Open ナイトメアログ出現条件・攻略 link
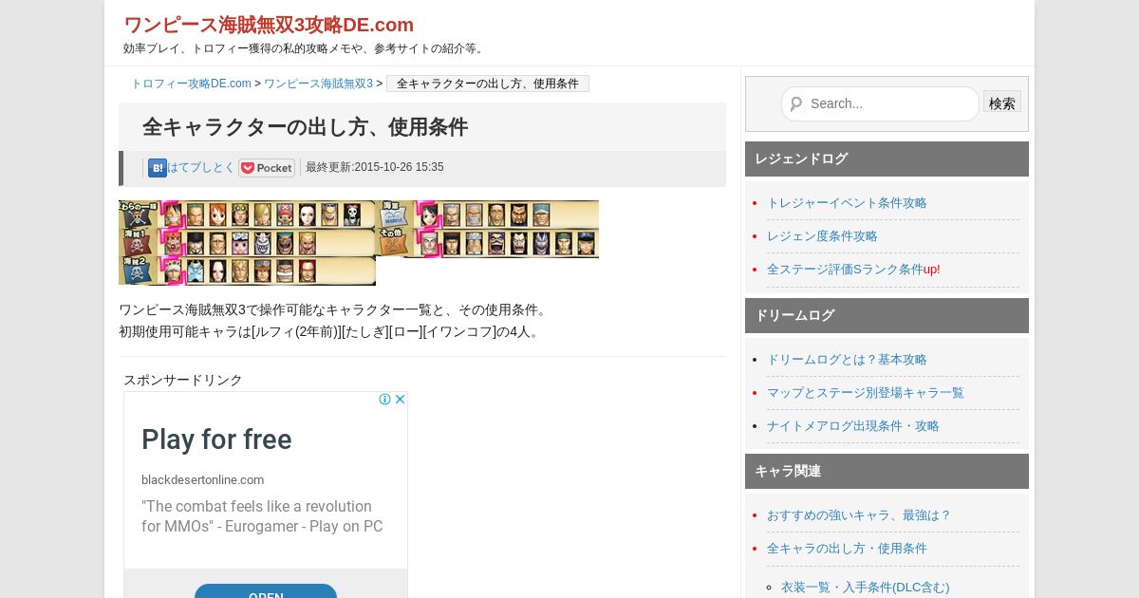This screenshot has width=1139, height=598. pos(852,426)
